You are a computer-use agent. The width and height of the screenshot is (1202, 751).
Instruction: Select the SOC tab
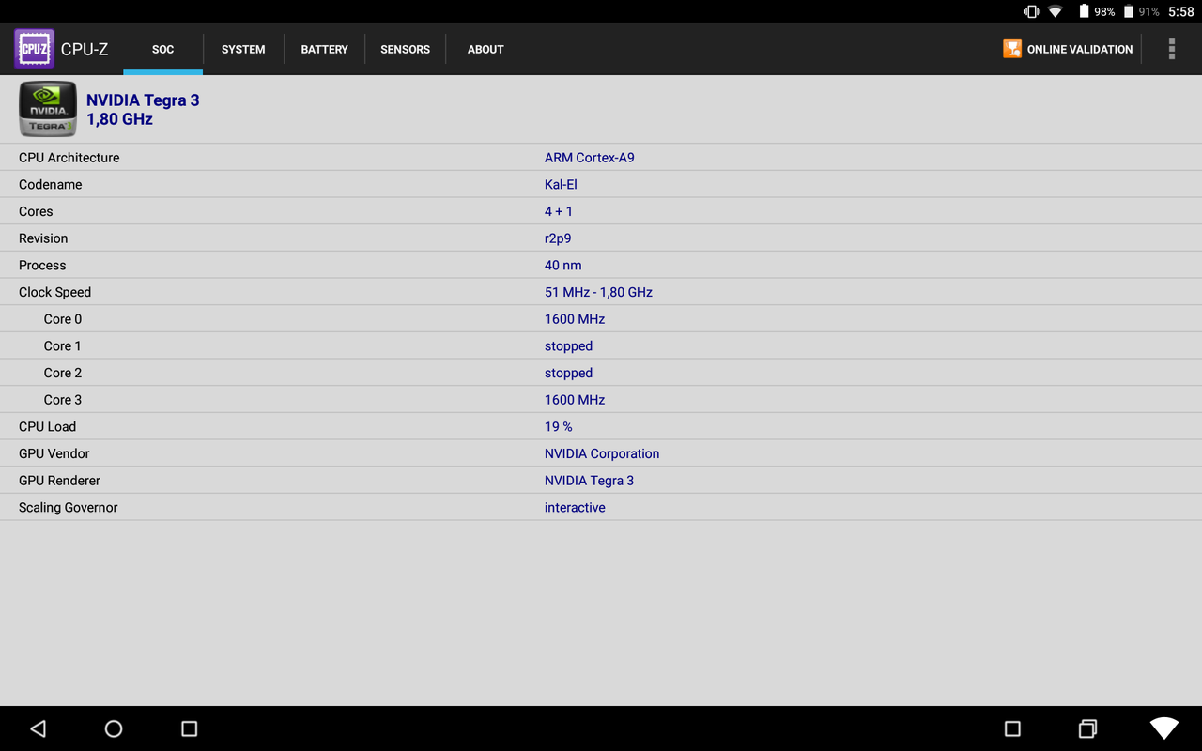[163, 49]
